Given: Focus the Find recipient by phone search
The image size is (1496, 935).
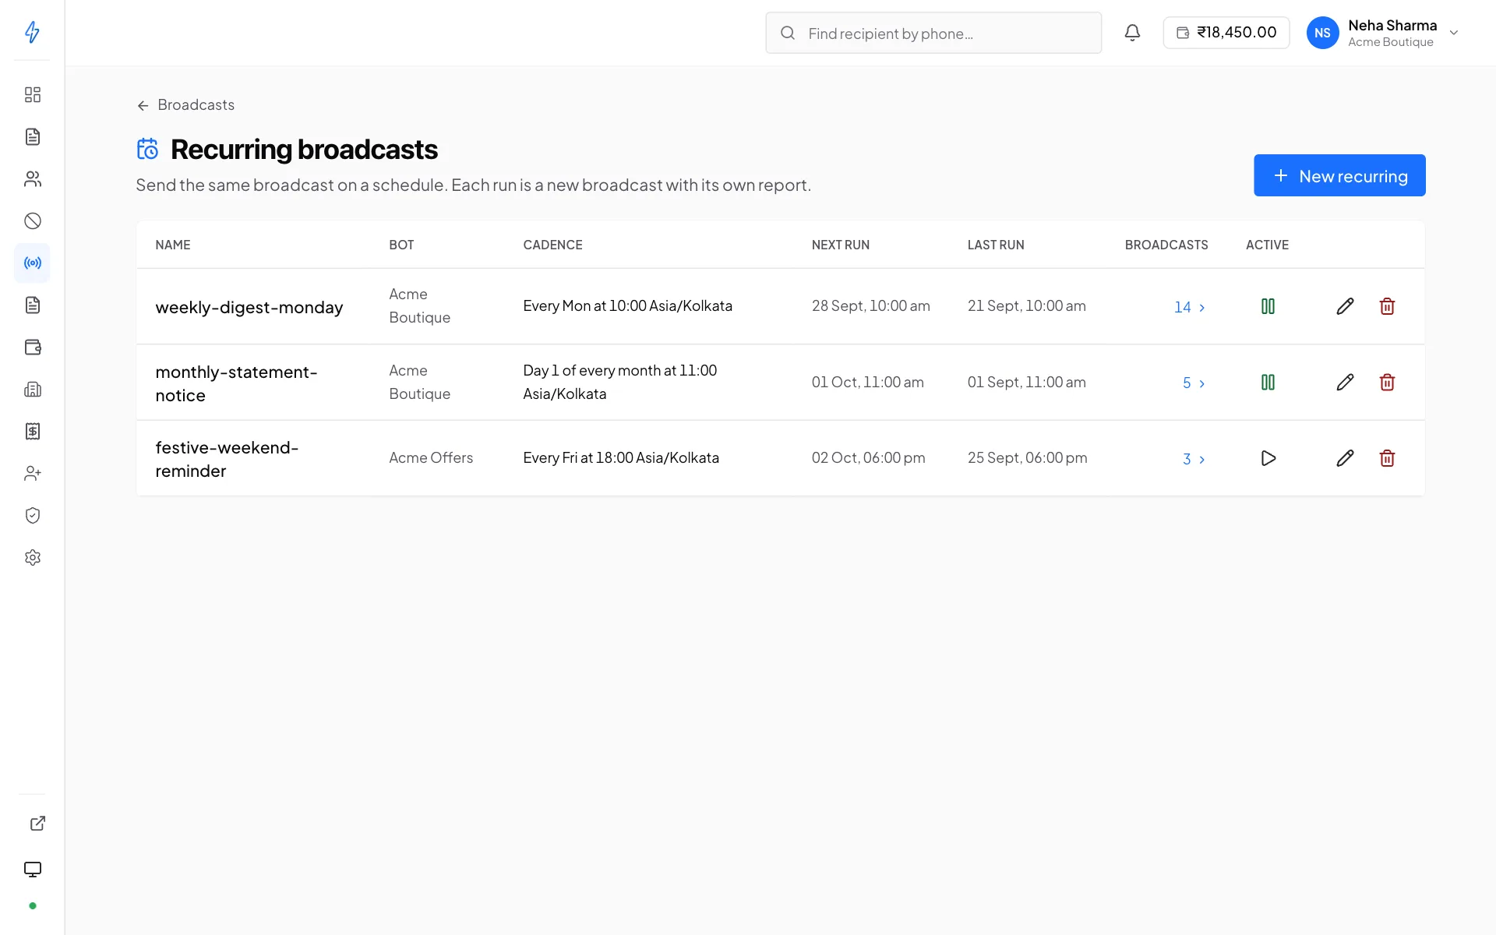Looking at the screenshot, I should coord(933,33).
